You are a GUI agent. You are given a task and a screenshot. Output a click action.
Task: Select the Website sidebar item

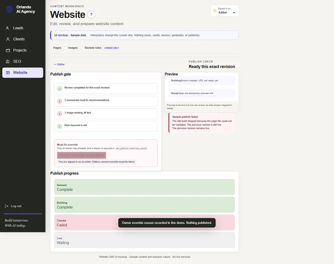[23, 72]
